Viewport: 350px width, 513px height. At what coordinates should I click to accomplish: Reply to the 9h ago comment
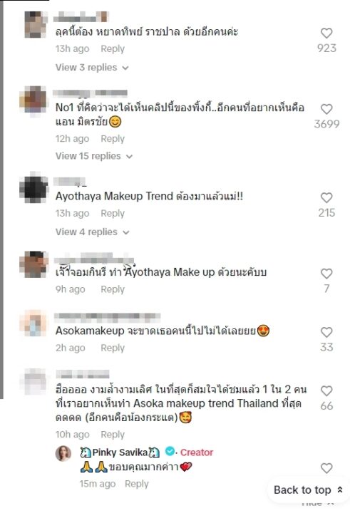pyautogui.click(x=113, y=289)
